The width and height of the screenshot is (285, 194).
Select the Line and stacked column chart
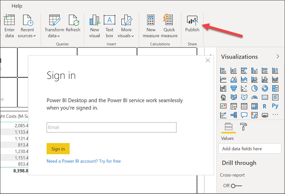254,80
